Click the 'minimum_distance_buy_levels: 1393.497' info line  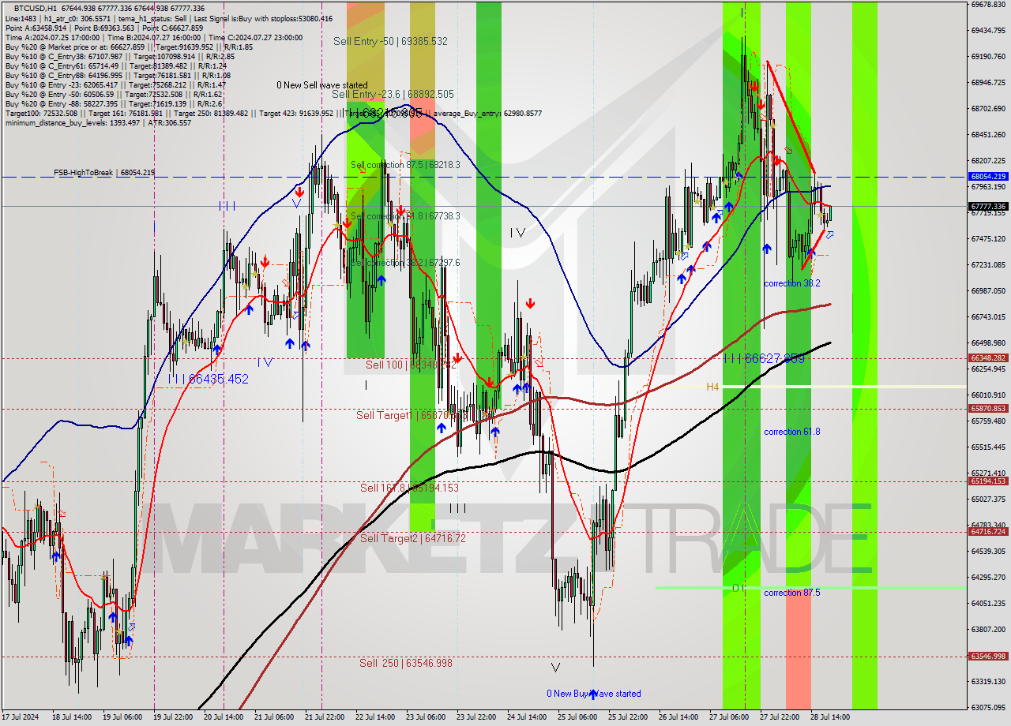(98, 122)
